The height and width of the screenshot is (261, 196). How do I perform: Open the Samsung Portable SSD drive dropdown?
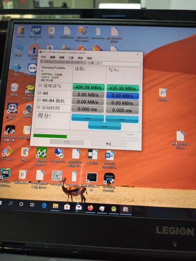(63, 62)
